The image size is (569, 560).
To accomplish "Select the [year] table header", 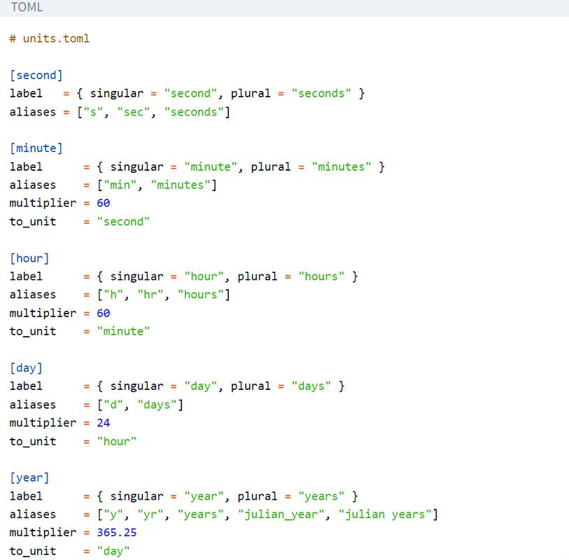I will 29,477.
